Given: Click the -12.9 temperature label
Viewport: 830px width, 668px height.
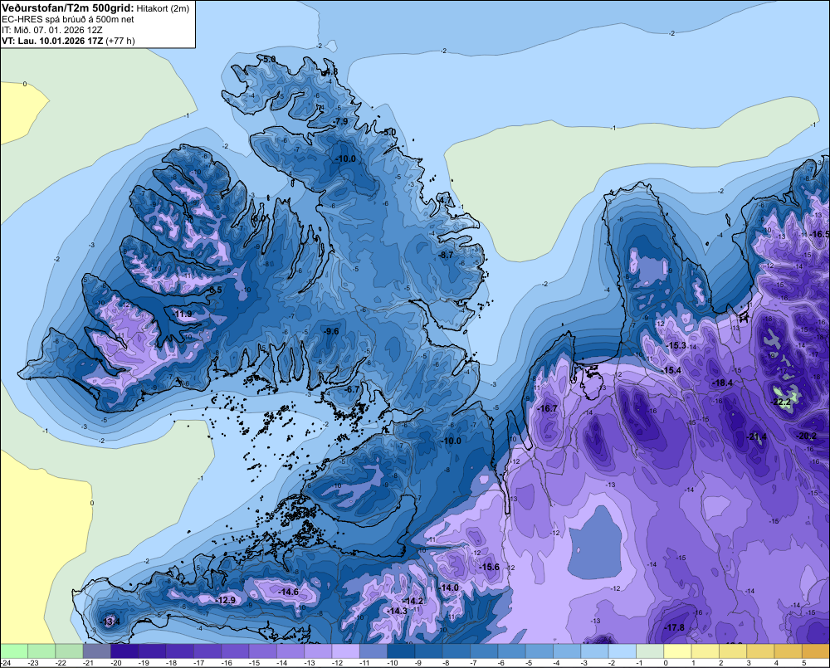Looking at the screenshot, I should (226, 600).
